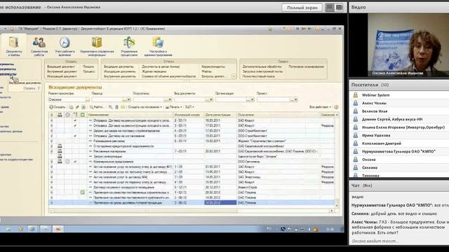The height and width of the screenshot is (252, 449).
Task: Select Договор на ремонт складского помещения row
Action: pyautogui.click(x=192, y=187)
